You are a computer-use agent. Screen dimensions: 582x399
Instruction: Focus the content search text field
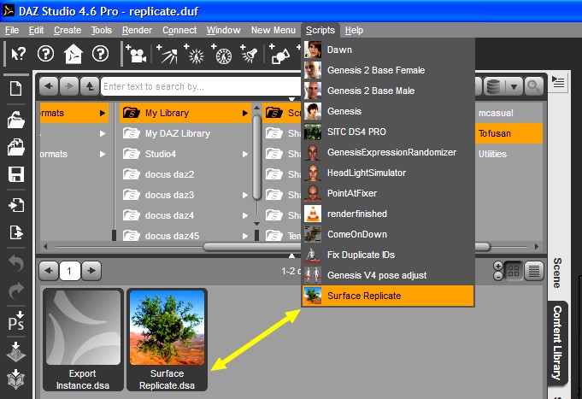pos(201,86)
